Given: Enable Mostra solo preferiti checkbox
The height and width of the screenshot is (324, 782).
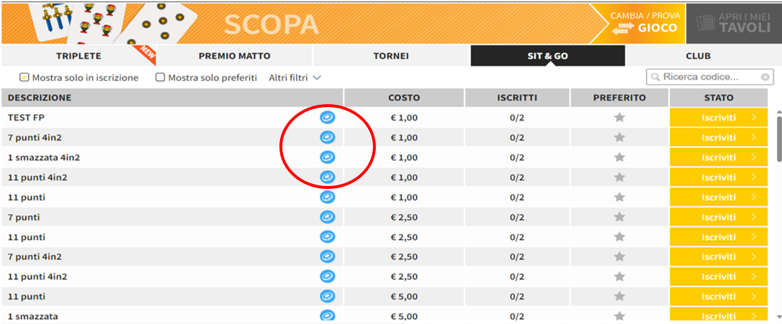Looking at the screenshot, I should click(161, 77).
